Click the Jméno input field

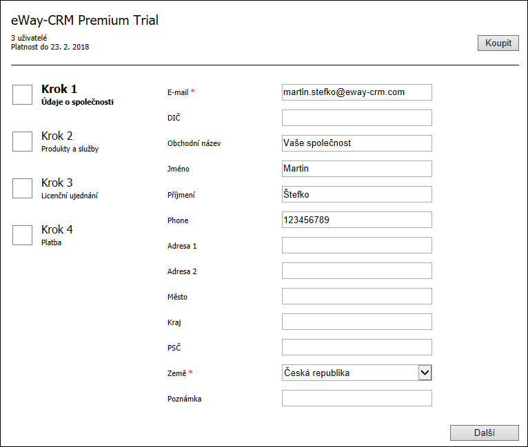(357, 169)
